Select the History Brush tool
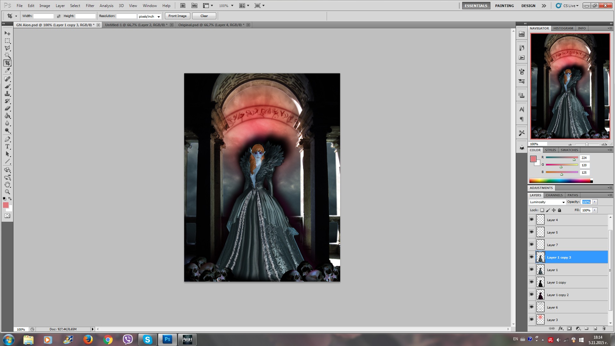 click(7, 101)
